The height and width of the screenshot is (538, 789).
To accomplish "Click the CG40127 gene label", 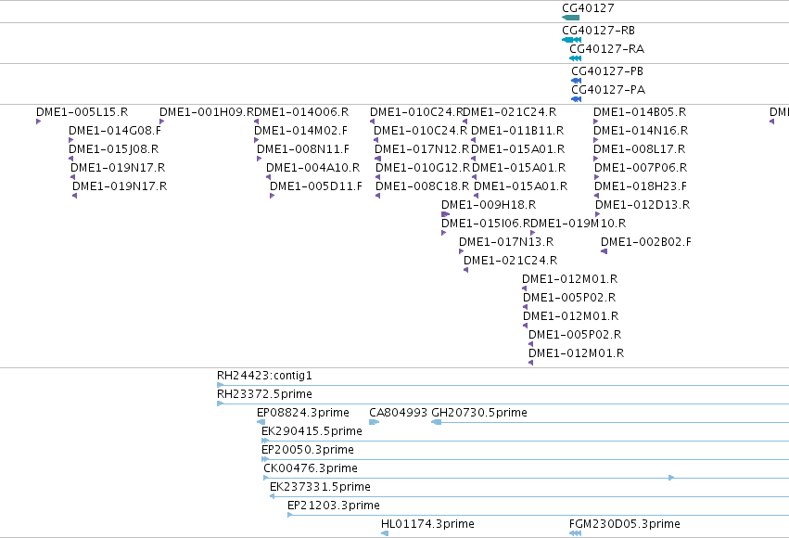I will point(588,8).
